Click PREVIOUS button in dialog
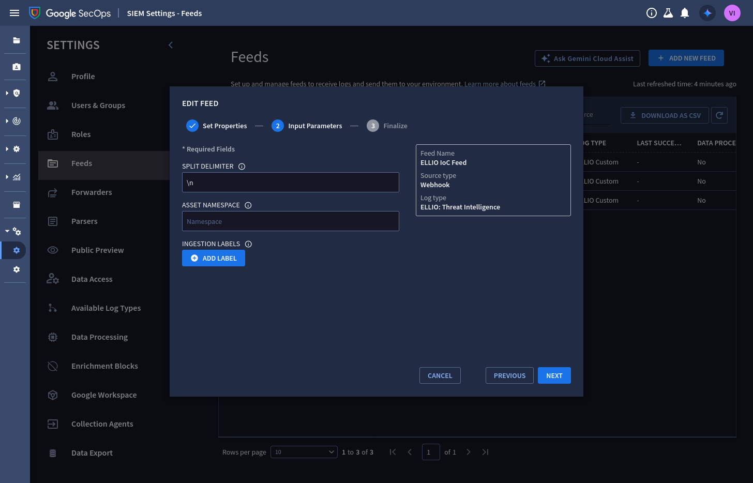The image size is (753, 483). pos(509,375)
